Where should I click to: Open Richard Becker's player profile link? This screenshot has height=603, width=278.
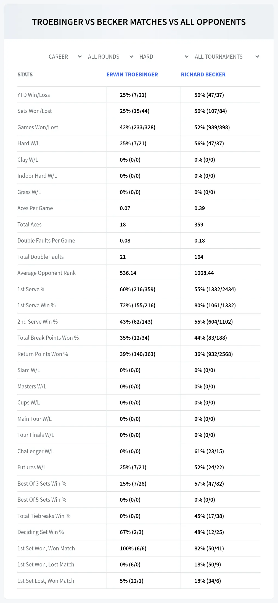tap(203, 74)
